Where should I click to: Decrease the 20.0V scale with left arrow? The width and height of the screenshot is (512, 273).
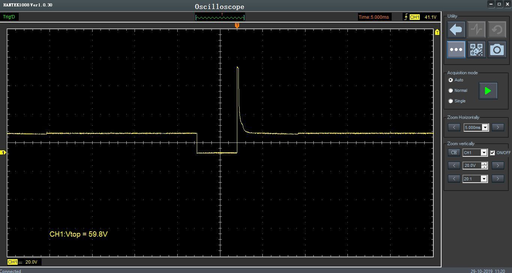454,165
